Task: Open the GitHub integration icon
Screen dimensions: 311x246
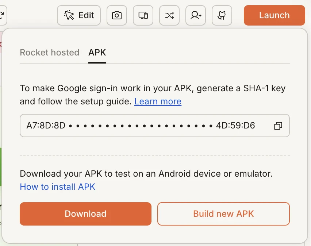Action: pyautogui.click(x=222, y=15)
